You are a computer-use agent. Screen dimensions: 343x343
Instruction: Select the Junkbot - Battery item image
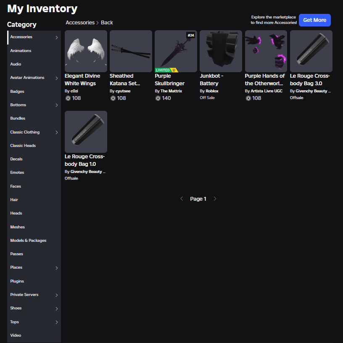point(221,51)
